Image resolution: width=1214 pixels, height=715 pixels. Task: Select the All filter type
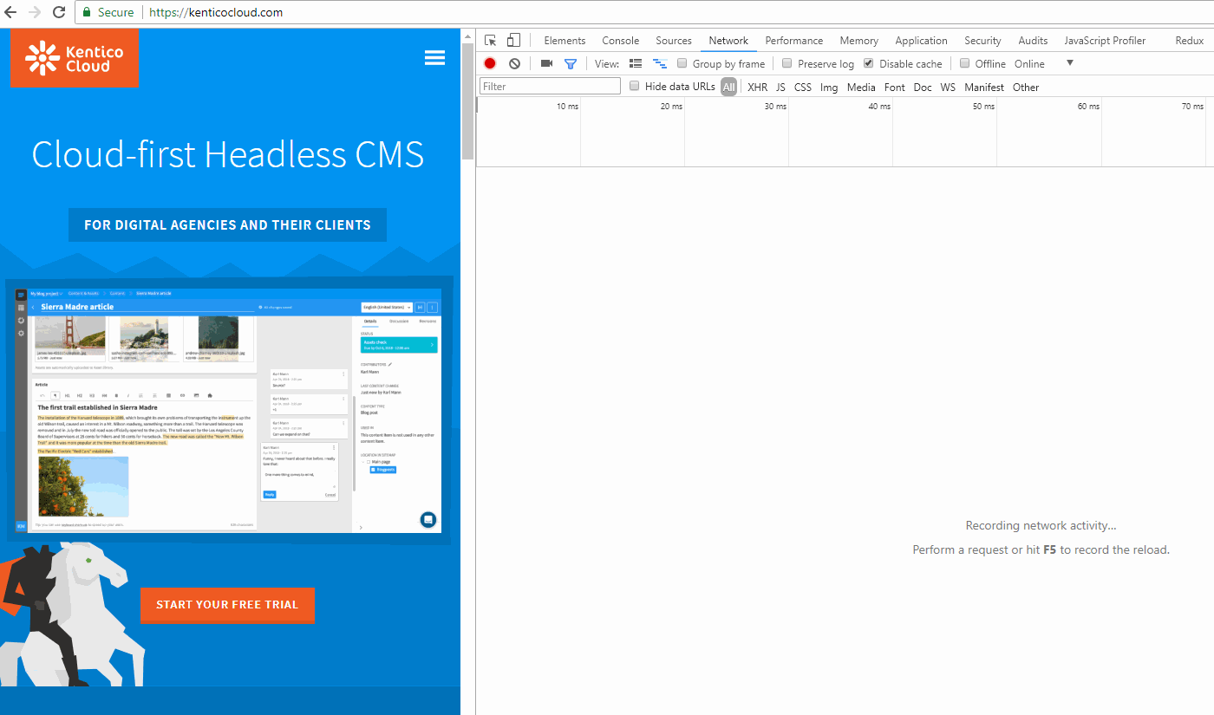tap(728, 87)
